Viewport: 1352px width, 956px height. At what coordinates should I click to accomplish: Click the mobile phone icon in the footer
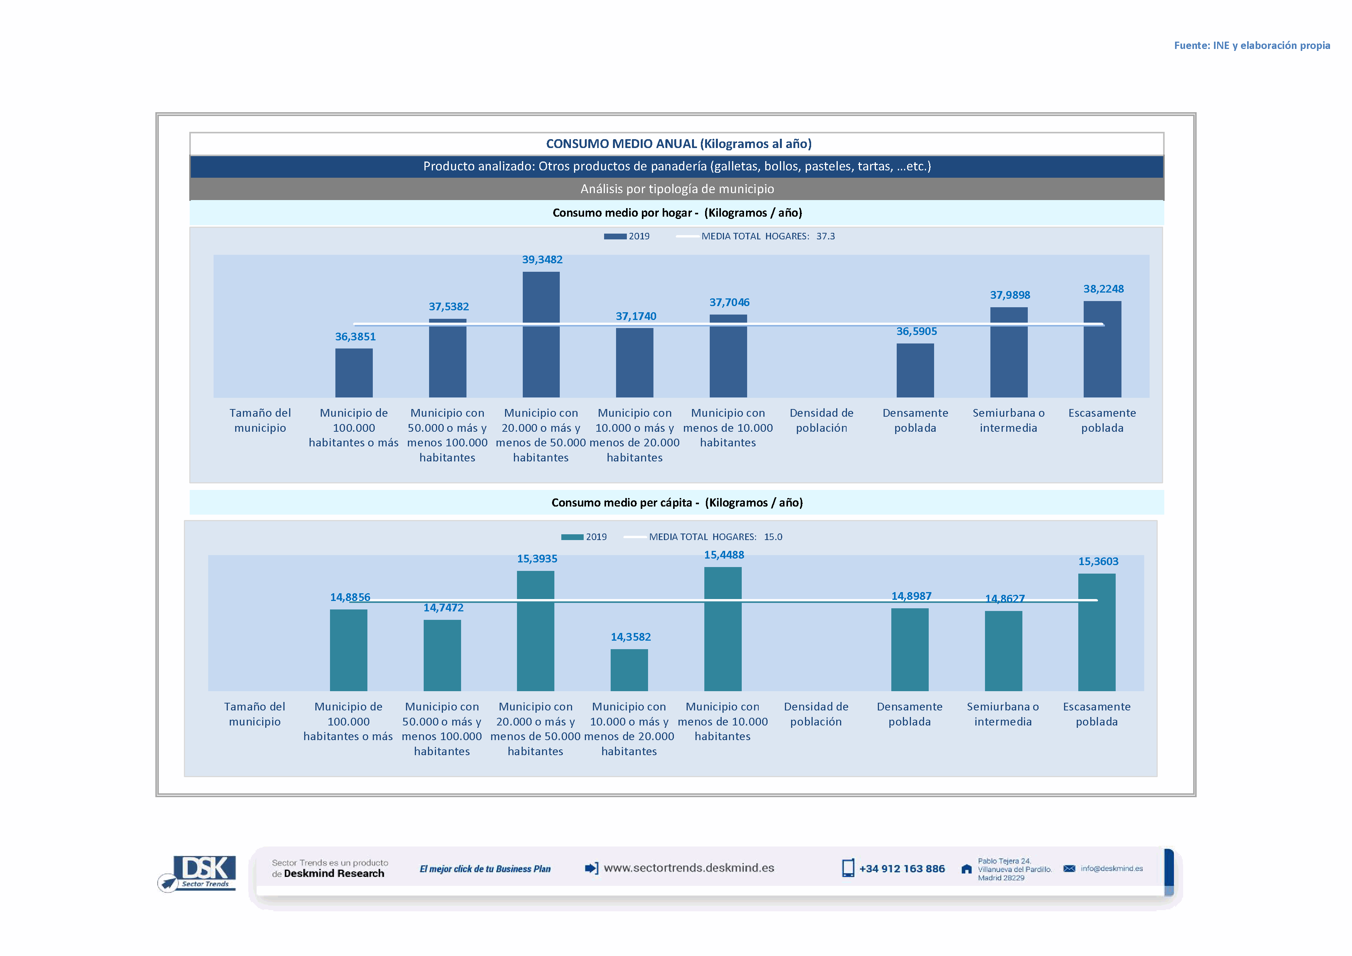click(848, 868)
